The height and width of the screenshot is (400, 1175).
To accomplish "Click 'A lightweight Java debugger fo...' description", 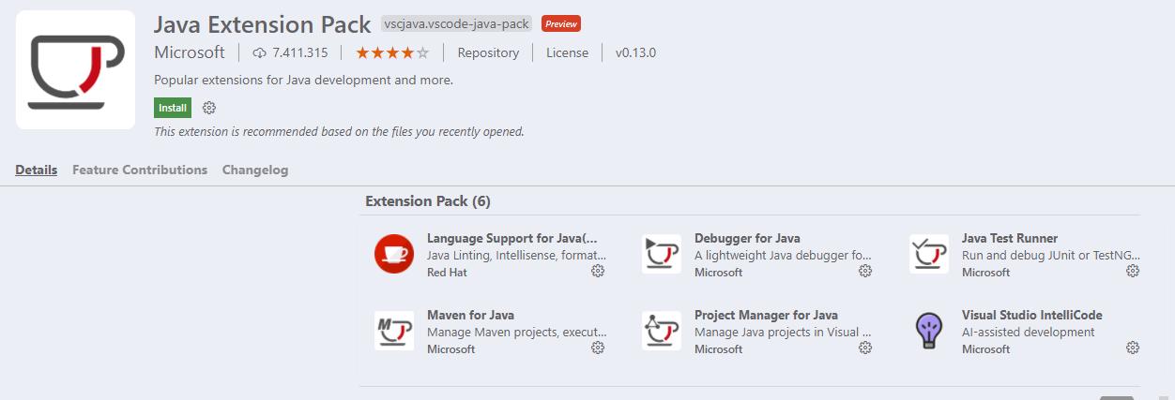I will 784,255.
